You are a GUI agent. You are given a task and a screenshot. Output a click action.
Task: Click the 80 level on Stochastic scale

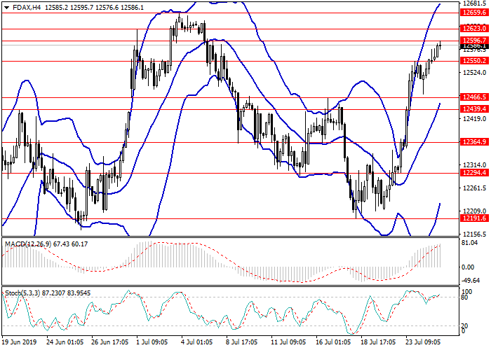point(464,297)
